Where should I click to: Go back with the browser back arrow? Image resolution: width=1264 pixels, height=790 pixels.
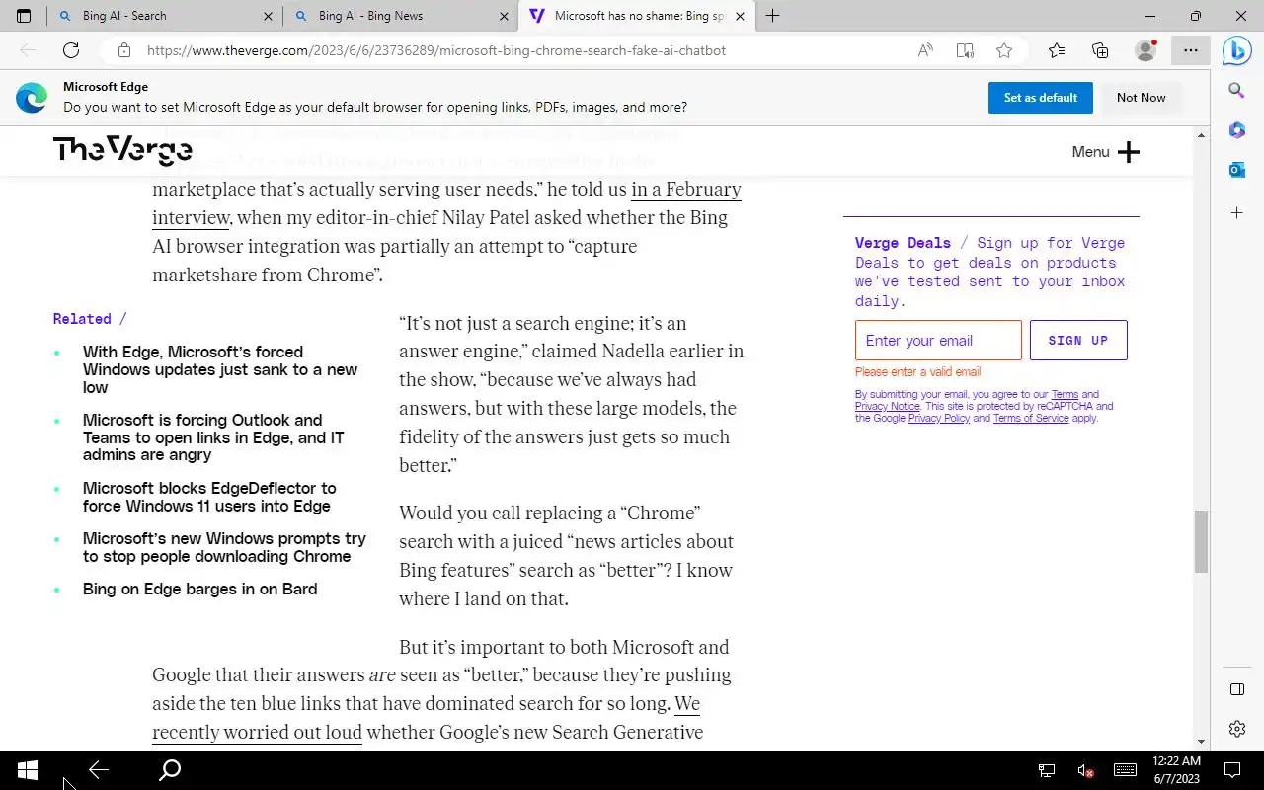(28, 50)
